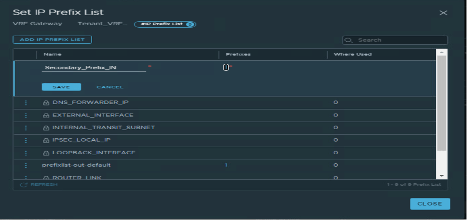467x220 pixels.
Task: Open three-dot menu for INTERNAL_TRANSIT_SUBNET row
Action: 25,128
